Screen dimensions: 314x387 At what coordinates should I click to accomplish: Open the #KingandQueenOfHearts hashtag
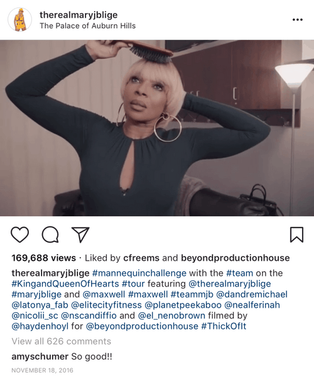(x=65, y=284)
